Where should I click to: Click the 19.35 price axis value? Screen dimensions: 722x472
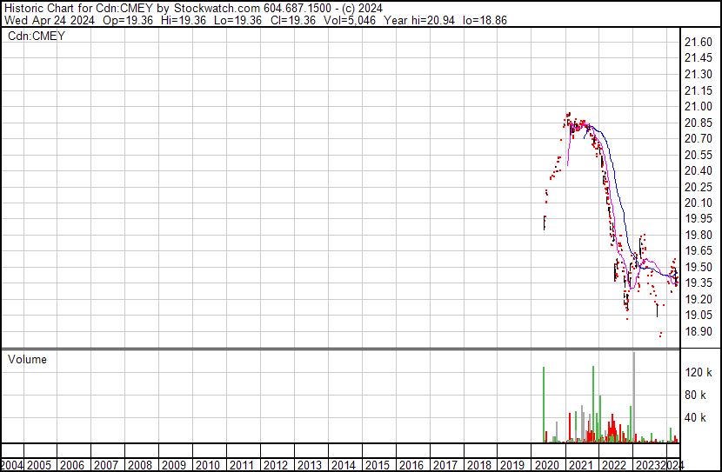(x=699, y=283)
